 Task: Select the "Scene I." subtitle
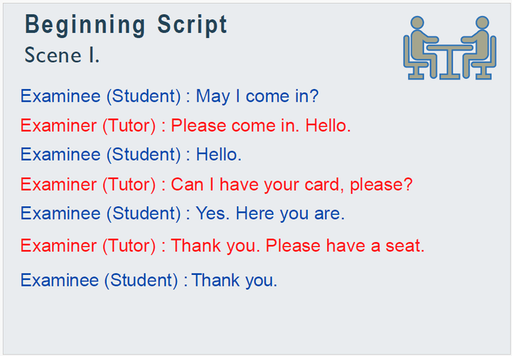point(62,55)
